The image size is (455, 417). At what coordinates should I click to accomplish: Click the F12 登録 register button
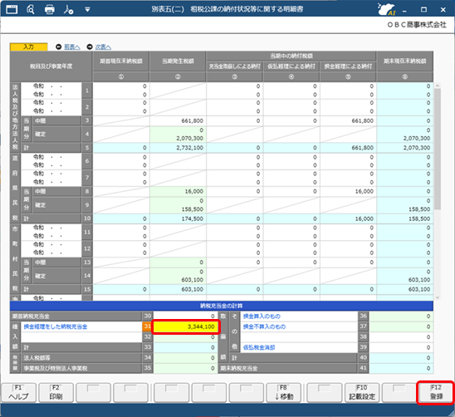coord(436,392)
